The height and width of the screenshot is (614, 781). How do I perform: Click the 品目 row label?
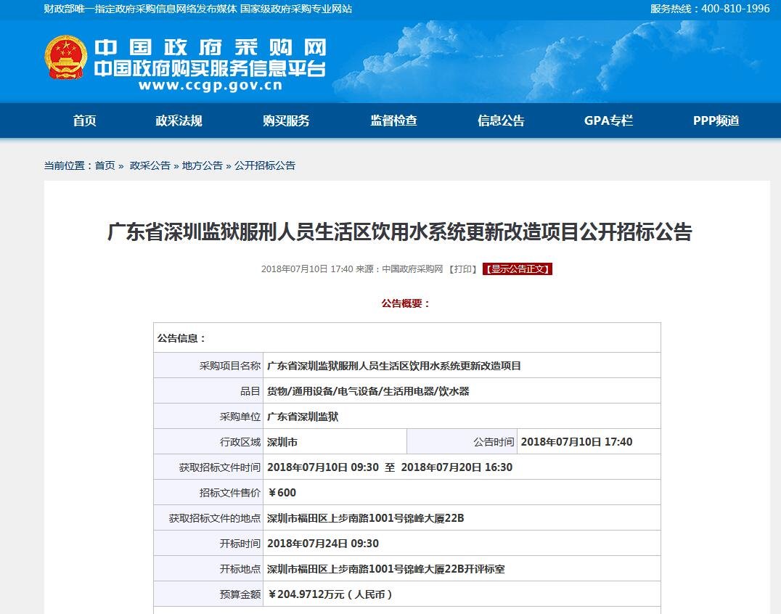pyautogui.click(x=250, y=391)
